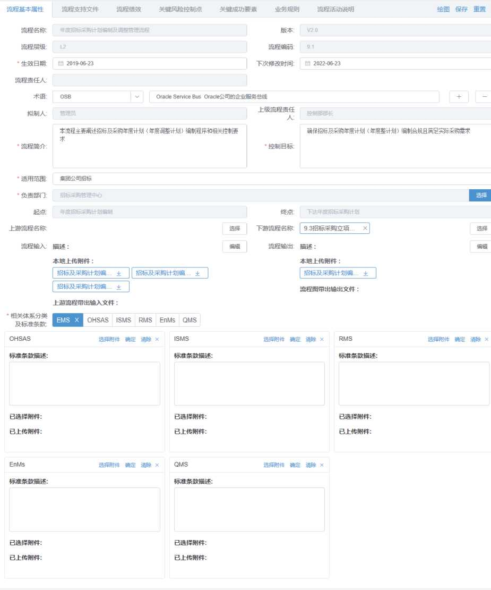
Task: Click the 保存 link to save
Action: (x=461, y=9)
